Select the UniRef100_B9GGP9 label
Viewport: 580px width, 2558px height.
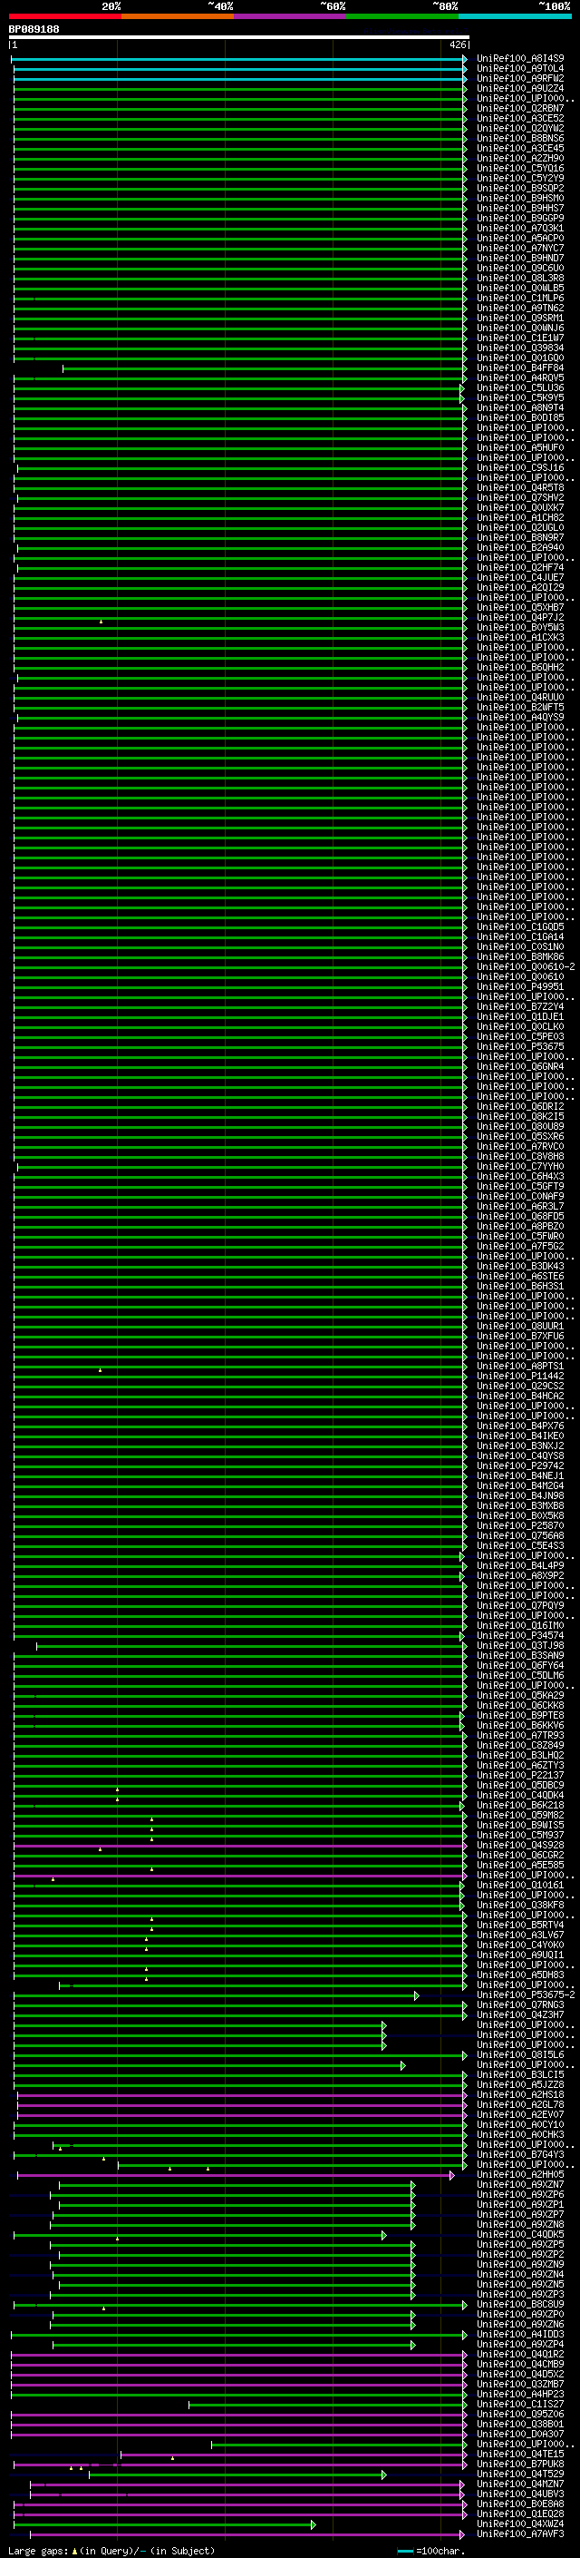point(520,219)
